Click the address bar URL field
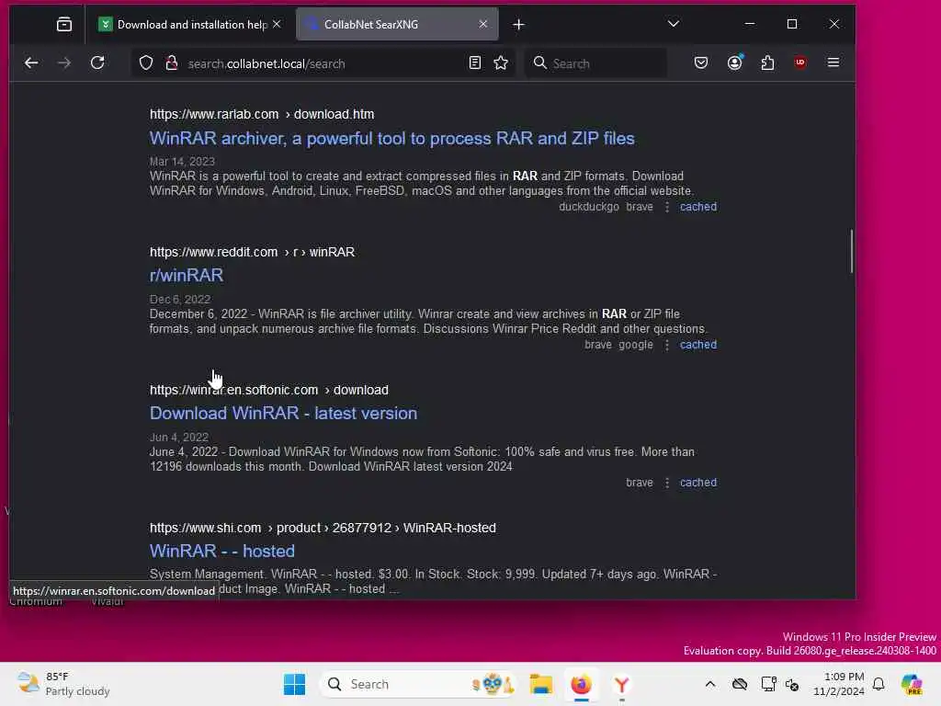 pyautogui.click(x=324, y=63)
